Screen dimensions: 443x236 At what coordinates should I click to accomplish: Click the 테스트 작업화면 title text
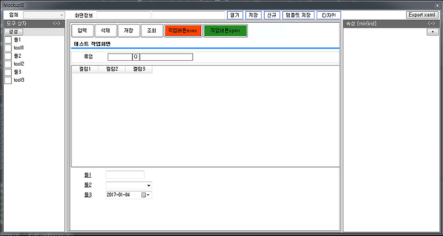click(92, 44)
